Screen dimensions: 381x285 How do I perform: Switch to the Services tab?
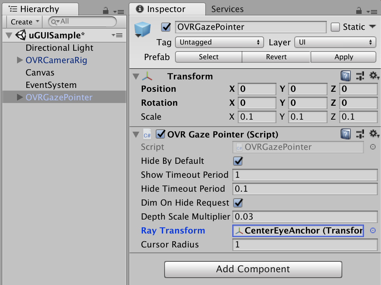[227, 9]
